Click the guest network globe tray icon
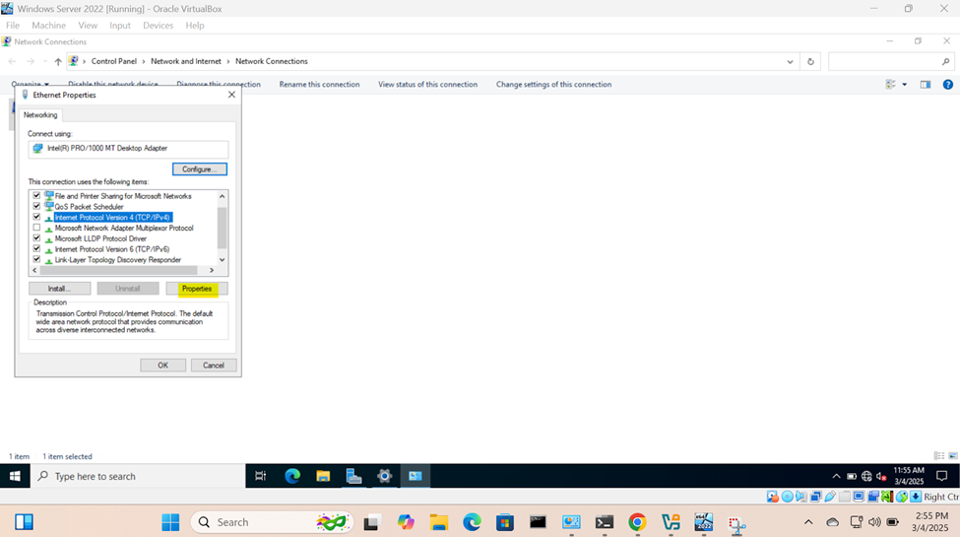This screenshot has height=537, width=960. pyautogui.click(x=866, y=476)
